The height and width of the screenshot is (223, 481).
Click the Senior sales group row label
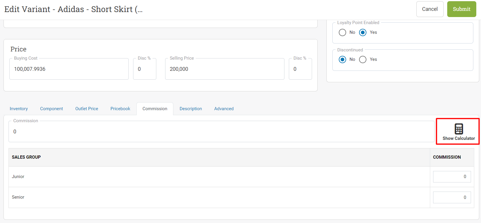coord(18,197)
